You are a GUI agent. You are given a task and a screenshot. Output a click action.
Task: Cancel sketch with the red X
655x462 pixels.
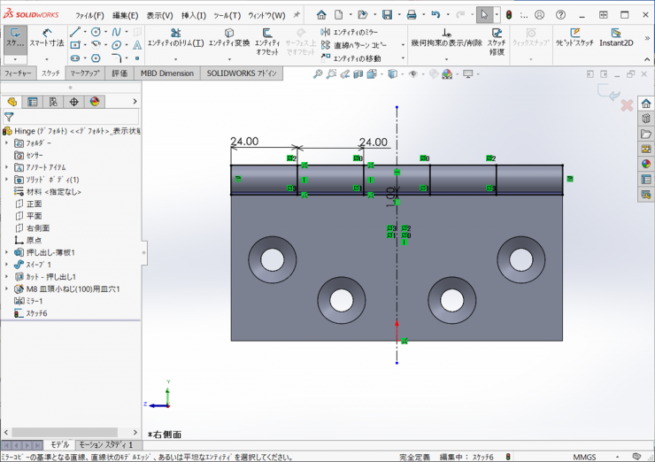click(627, 105)
